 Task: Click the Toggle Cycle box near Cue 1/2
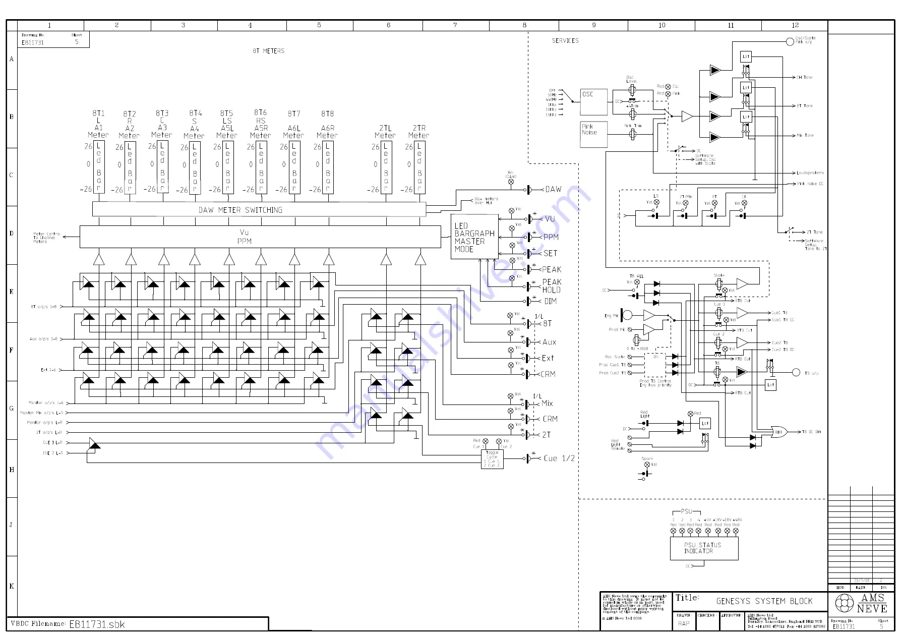pos(492,459)
